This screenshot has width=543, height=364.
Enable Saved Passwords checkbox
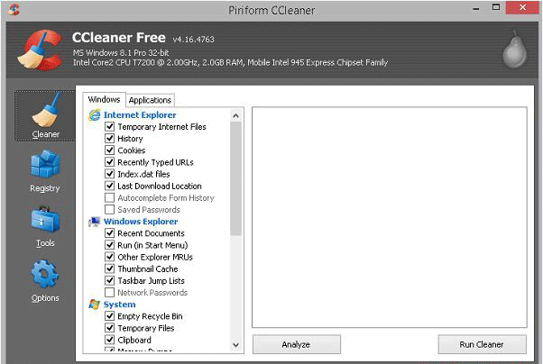point(109,209)
